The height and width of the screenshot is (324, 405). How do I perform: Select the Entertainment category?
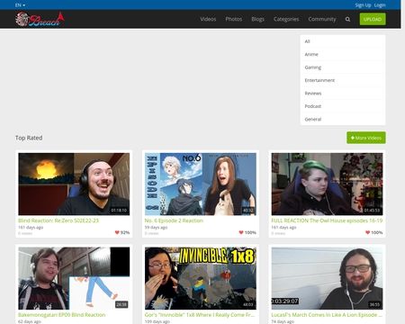tap(343, 80)
